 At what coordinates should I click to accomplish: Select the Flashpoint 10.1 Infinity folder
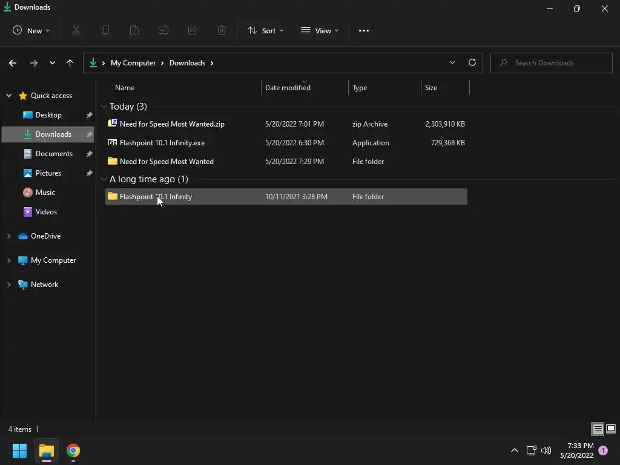pyautogui.click(x=286, y=197)
